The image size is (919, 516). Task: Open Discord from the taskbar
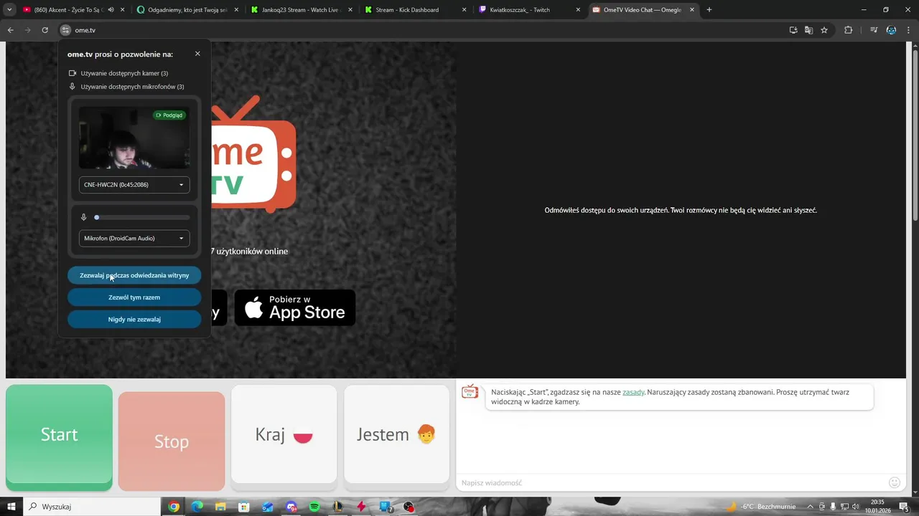click(x=291, y=507)
